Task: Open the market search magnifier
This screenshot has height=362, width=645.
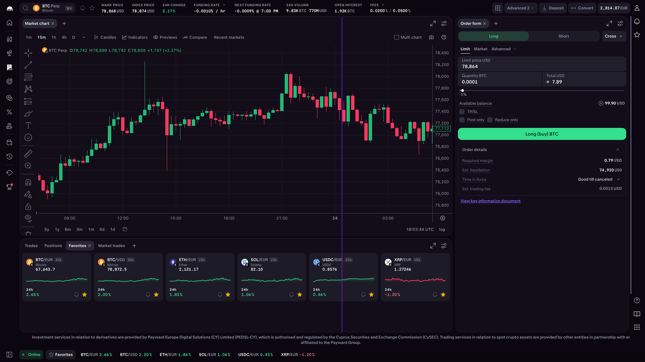Action: (26, 8)
